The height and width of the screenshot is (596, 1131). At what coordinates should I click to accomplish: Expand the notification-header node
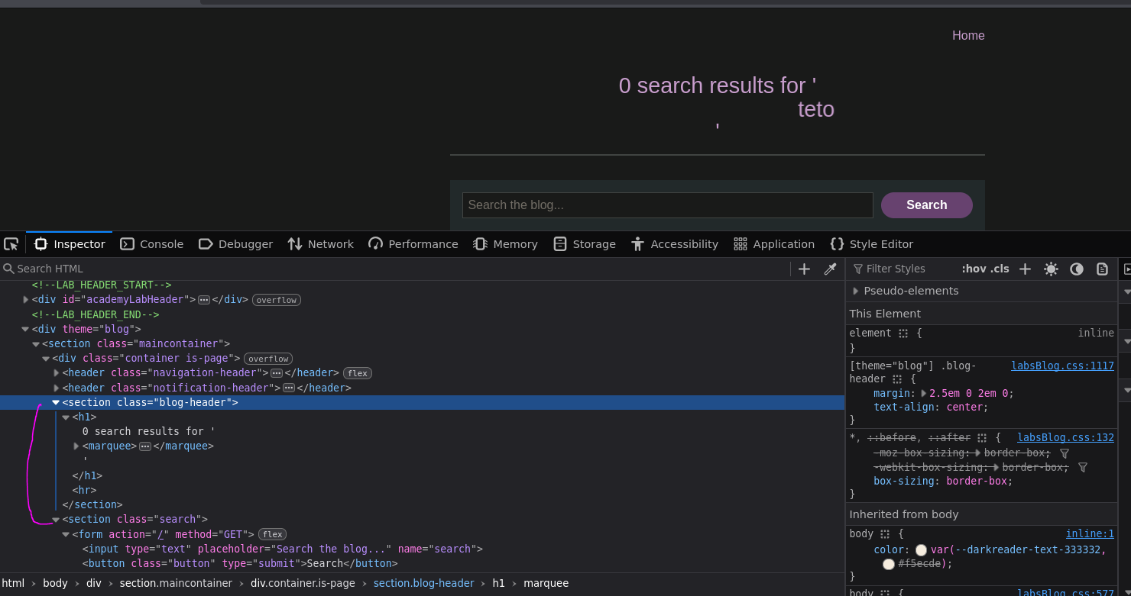click(x=57, y=388)
